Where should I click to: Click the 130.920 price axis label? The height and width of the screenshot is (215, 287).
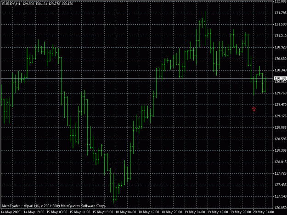tap(281, 47)
